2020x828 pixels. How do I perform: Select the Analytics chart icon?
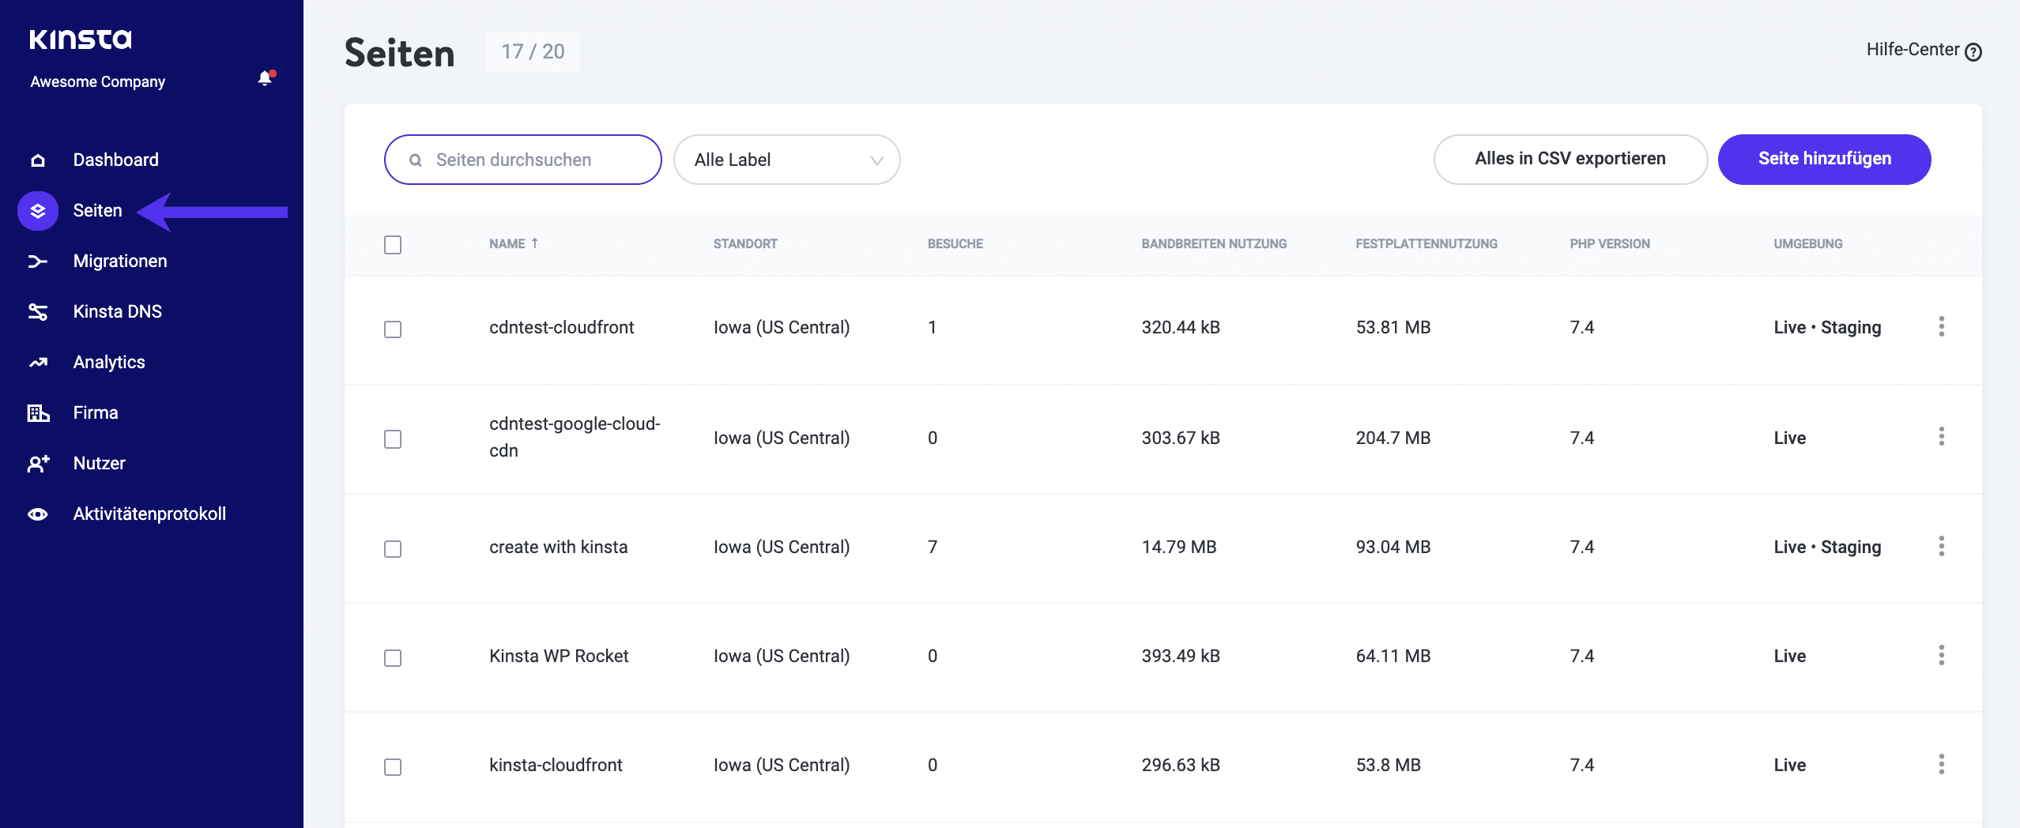coord(37,362)
